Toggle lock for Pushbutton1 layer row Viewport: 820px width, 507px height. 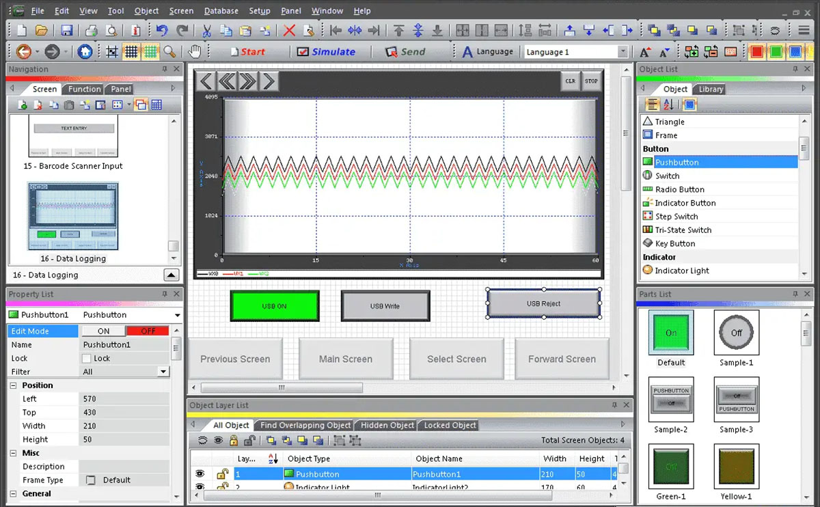point(222,474)
